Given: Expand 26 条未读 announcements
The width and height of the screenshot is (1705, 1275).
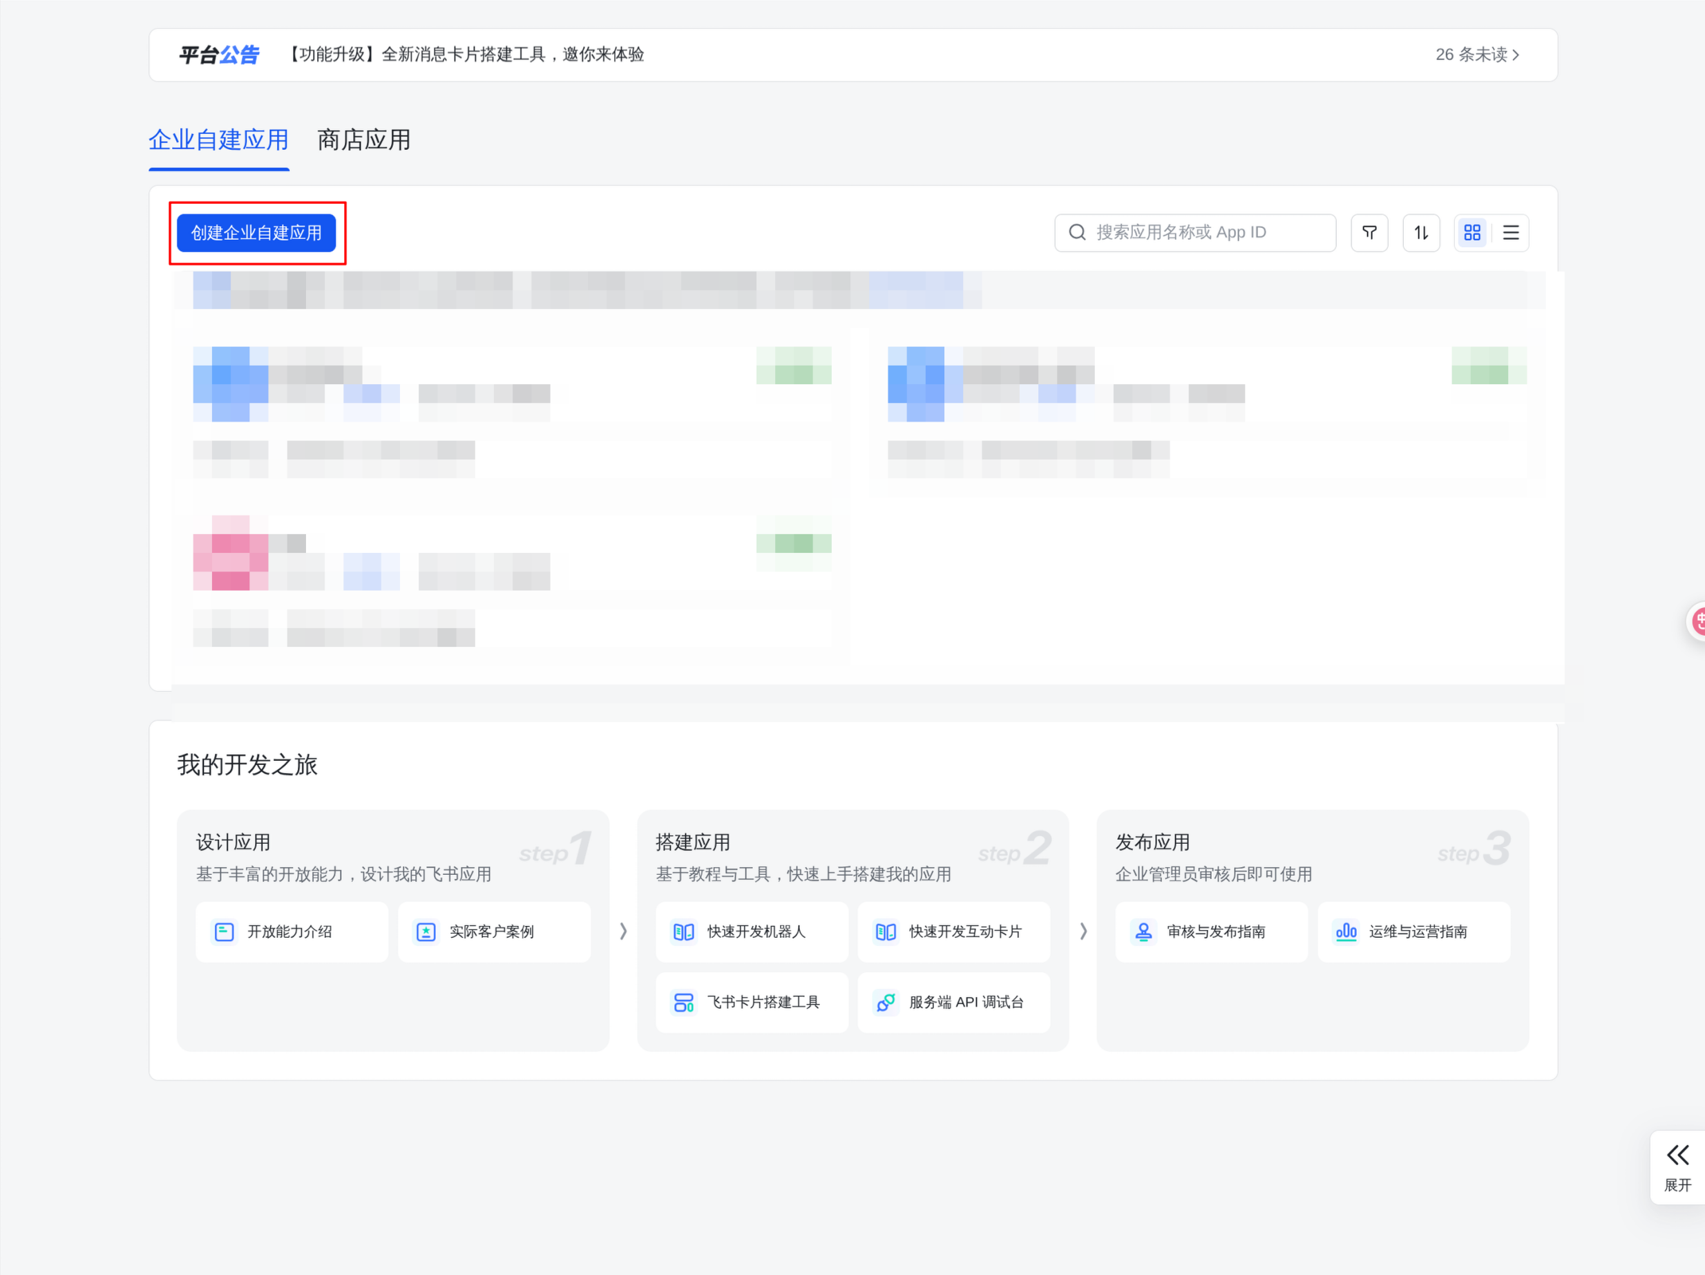Looking at the screenshot, I should click(1478, 55).
